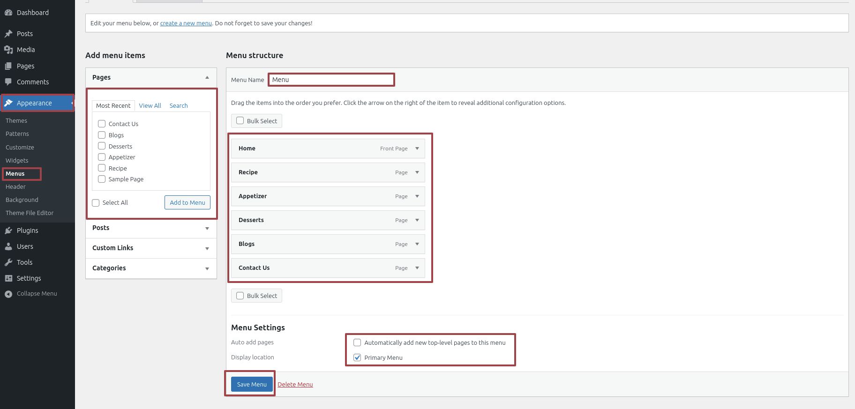This screenshot has width=855, height=409.
Task: Check the Appetizer page checkbox
Action: [x=102, y=157]
